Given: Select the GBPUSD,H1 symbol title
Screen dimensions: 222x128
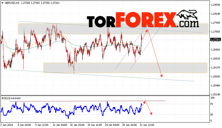Looking at the screenshot, I should pos(12,3).
